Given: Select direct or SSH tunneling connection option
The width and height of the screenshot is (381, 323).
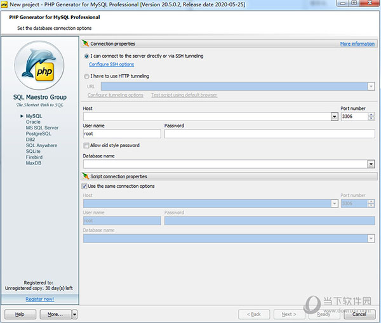Looking at the screenshot, I should click(86, 56).
